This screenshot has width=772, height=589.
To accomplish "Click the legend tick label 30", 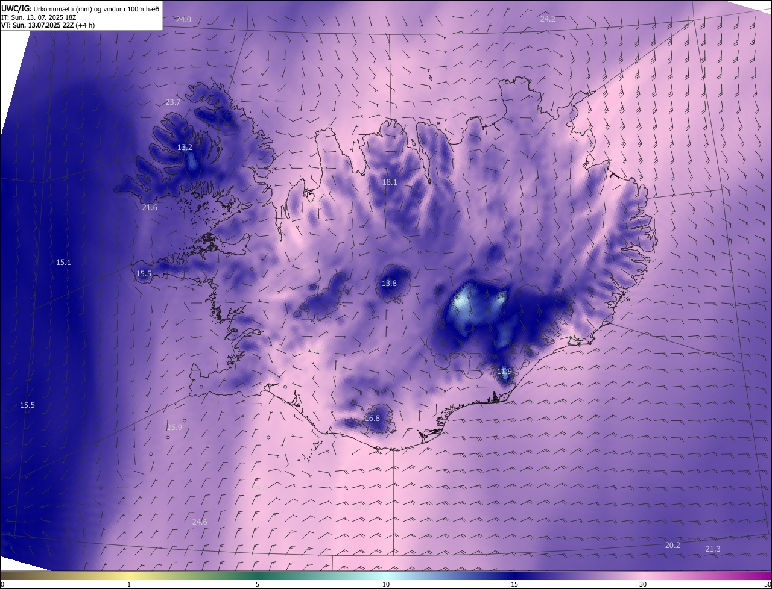I will tap(643, 584).
